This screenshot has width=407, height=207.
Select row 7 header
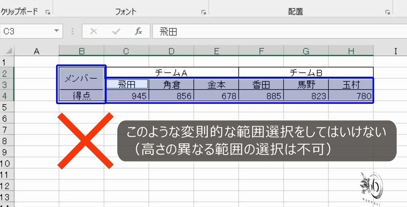point(7,129)
